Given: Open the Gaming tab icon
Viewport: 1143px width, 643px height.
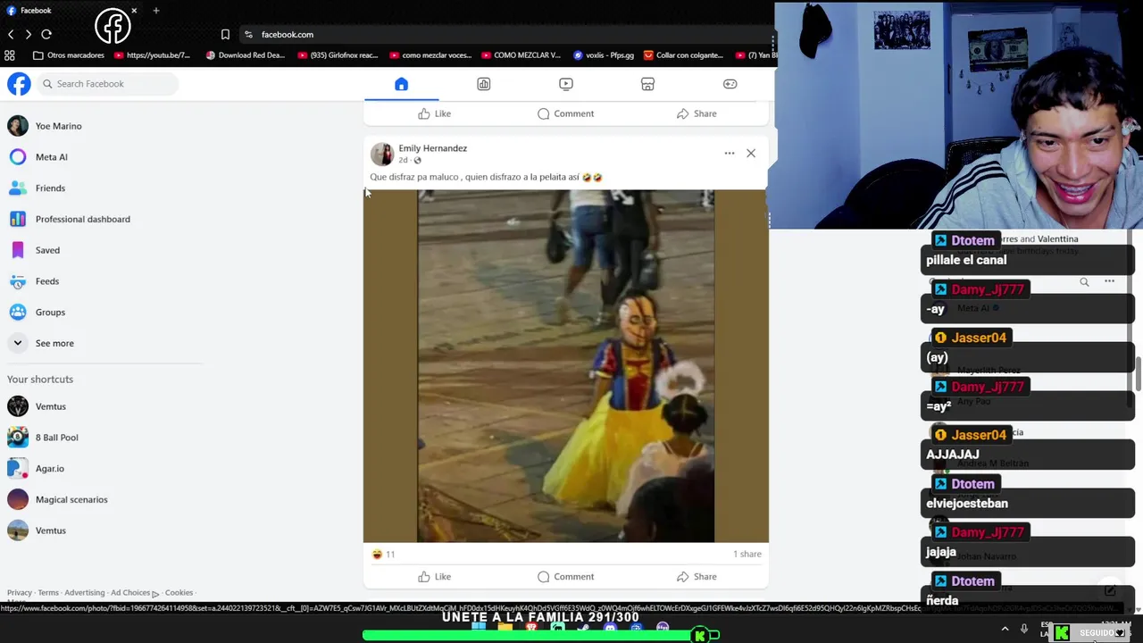Looking at the screenshot, I should tap(730, 84).
